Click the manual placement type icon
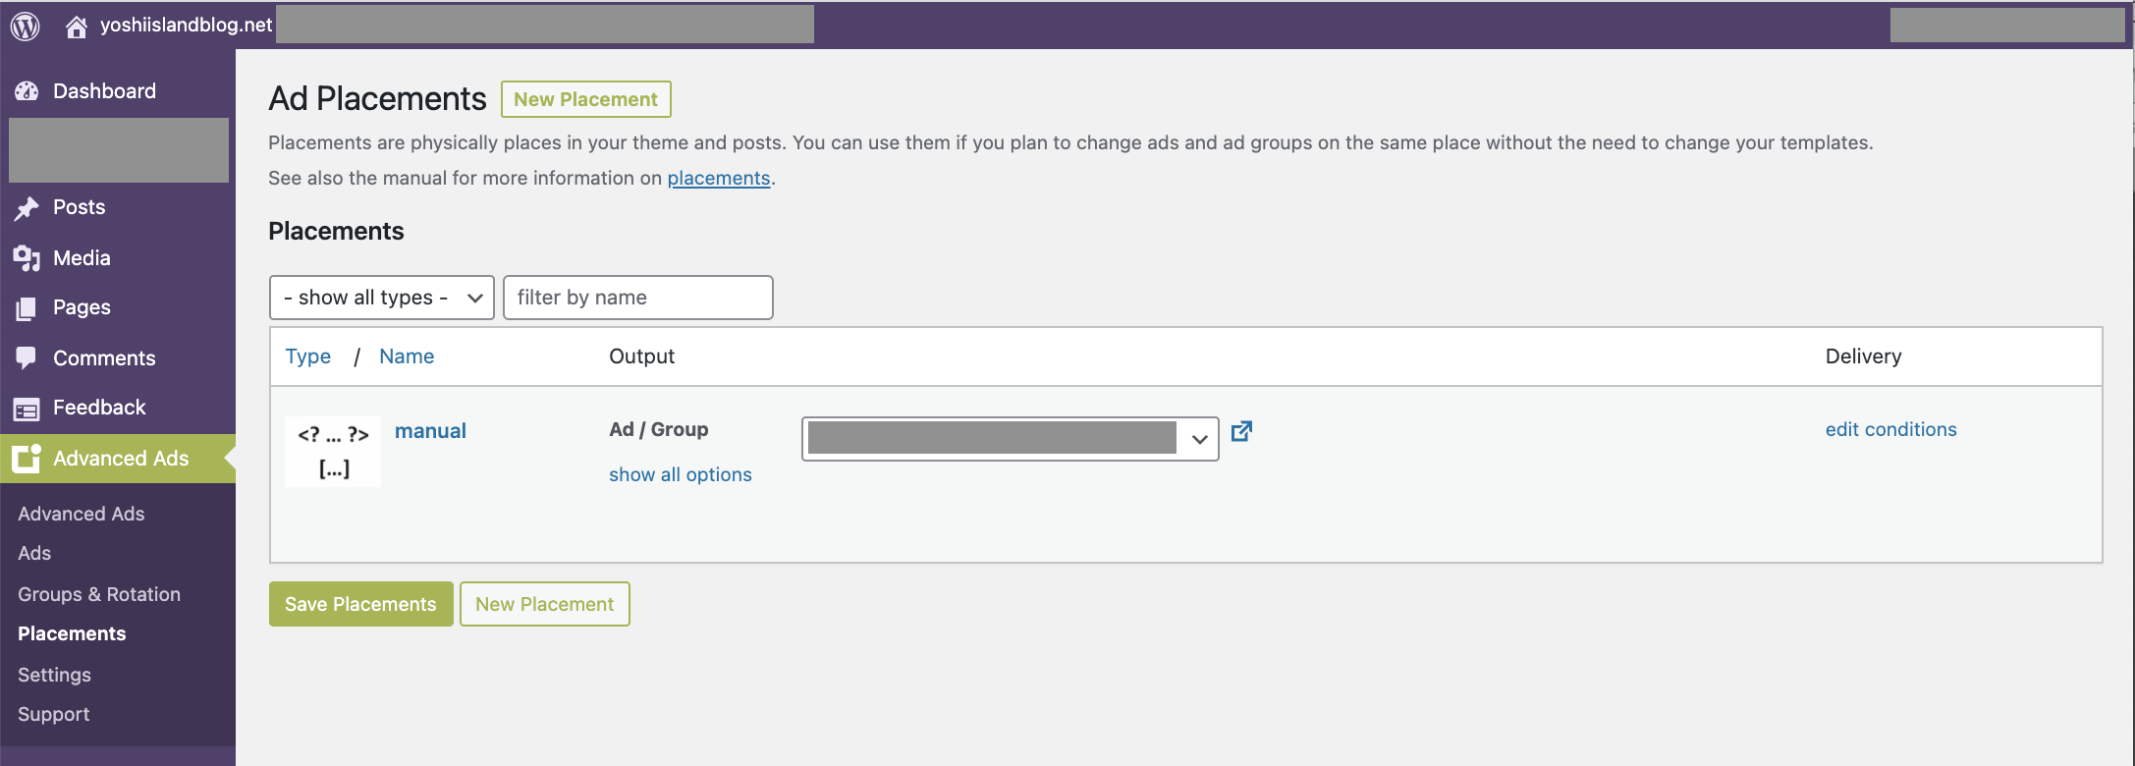The image size is (2135, 766). coord(333,452)
